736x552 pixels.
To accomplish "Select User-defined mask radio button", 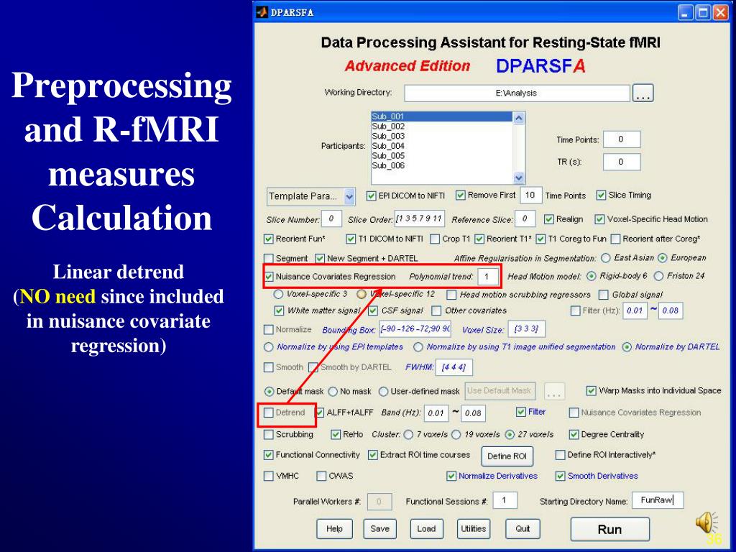I will tap(384, 392).
